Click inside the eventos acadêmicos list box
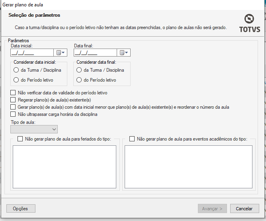The height and width of the screenshot is (221, 266). pos(188,166)
